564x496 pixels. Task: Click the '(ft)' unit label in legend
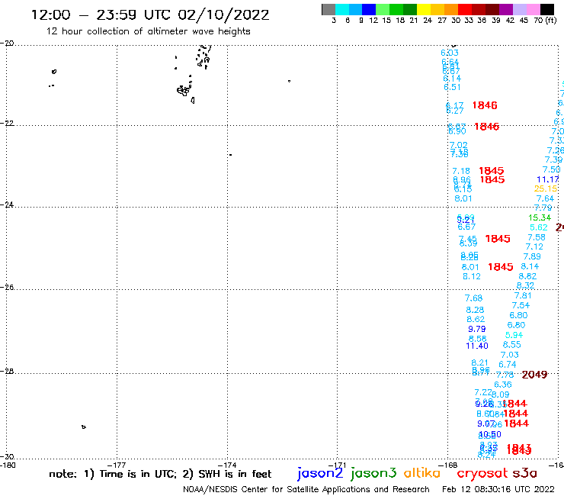[551, 20]
